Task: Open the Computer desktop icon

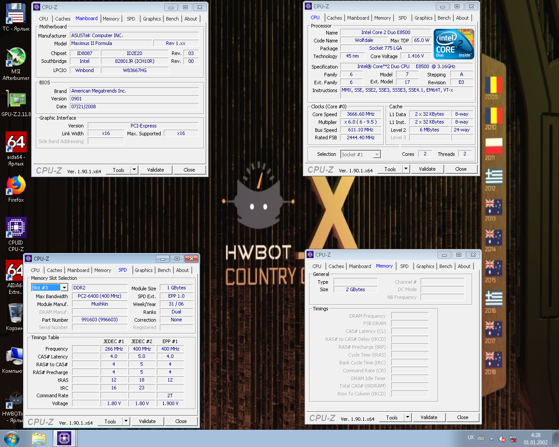Action: 13,360
